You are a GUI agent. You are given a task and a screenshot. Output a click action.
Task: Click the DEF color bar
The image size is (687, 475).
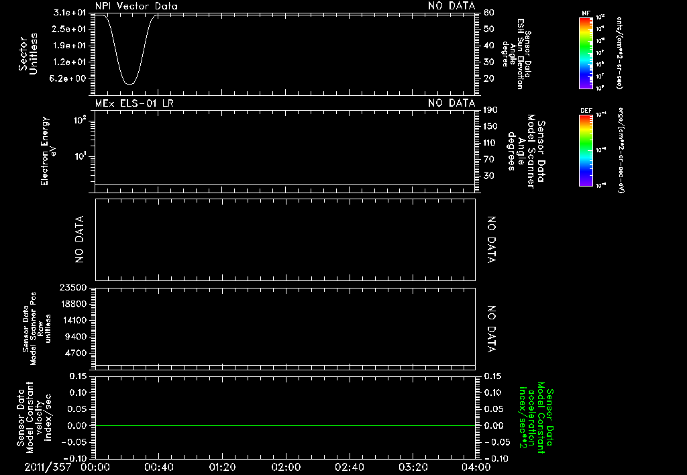586,150
